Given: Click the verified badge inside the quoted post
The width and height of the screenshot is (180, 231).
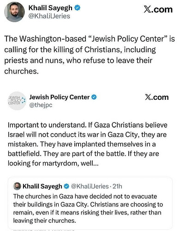Looking at the screenshot, I should point(66,187).
